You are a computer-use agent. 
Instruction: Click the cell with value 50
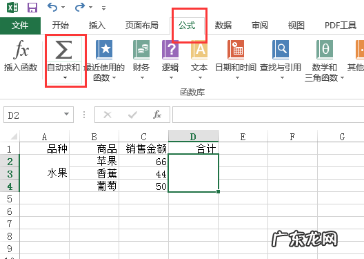click(x=143, y=186)
